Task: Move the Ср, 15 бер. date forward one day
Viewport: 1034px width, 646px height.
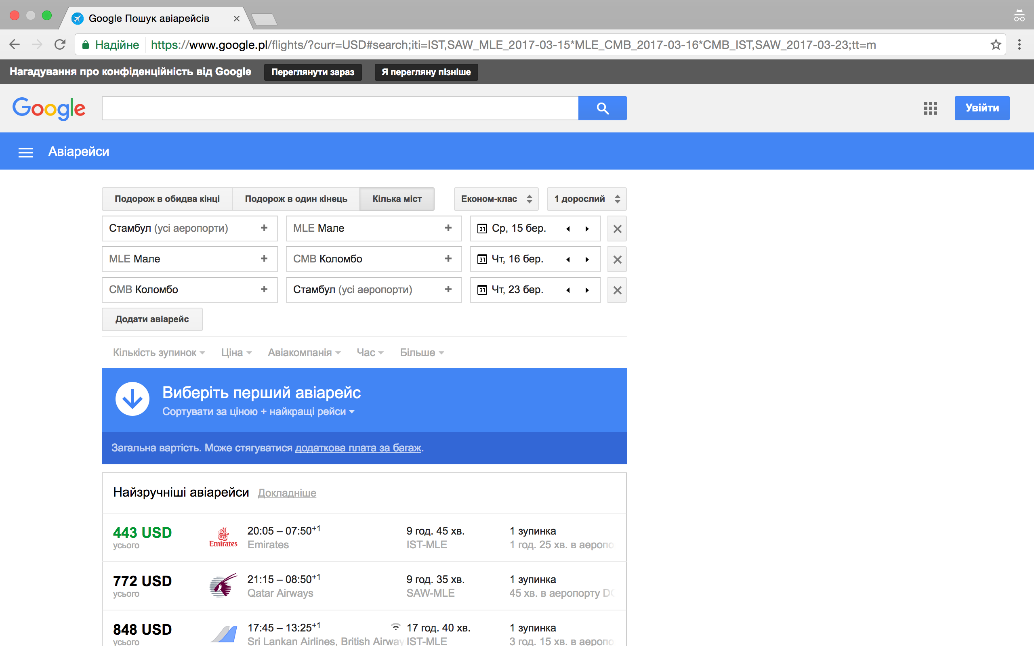Action: 587,229
